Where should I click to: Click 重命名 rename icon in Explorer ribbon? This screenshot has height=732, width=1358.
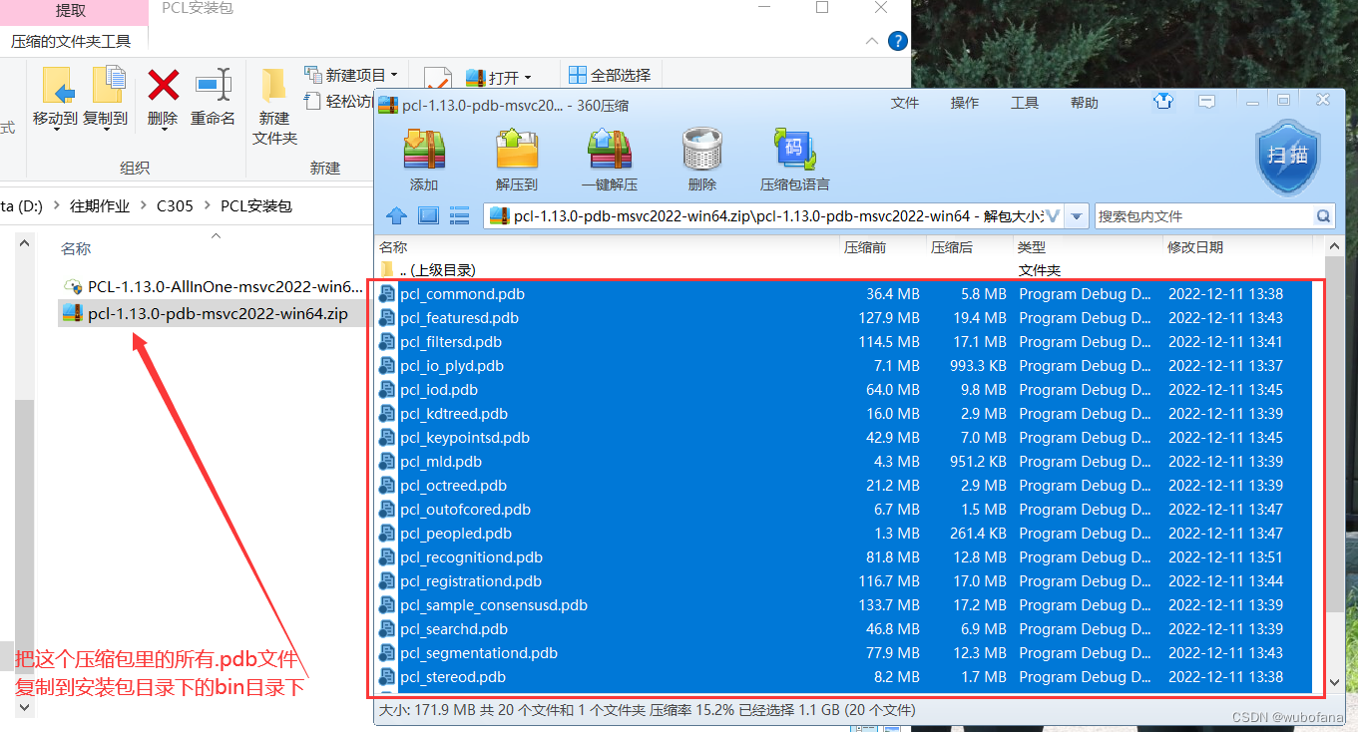pyautogui.click(x=213, y=86)
